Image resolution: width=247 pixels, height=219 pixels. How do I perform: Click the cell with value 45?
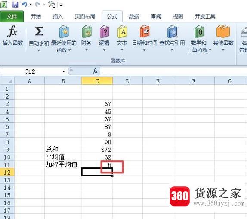97,111
